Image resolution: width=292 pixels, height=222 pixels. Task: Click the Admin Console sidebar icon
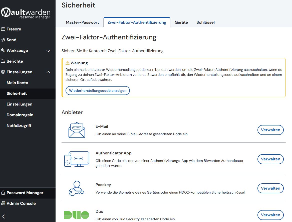click(3, 204)
